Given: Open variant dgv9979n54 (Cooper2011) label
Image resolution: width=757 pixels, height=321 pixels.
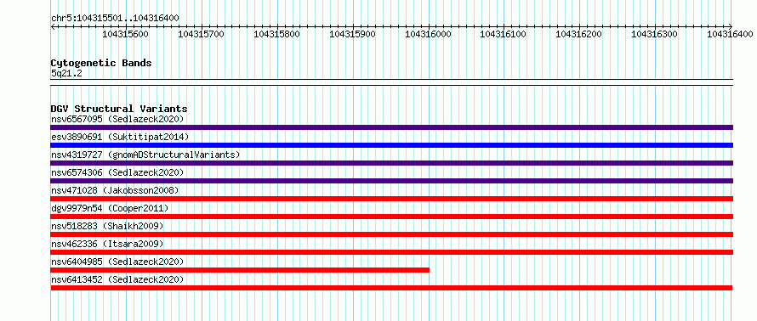Looking at the screenshot, I should (110, 208).
